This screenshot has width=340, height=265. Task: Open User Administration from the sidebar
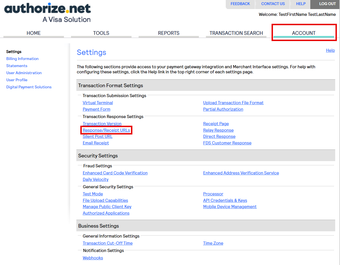[24, 73]
